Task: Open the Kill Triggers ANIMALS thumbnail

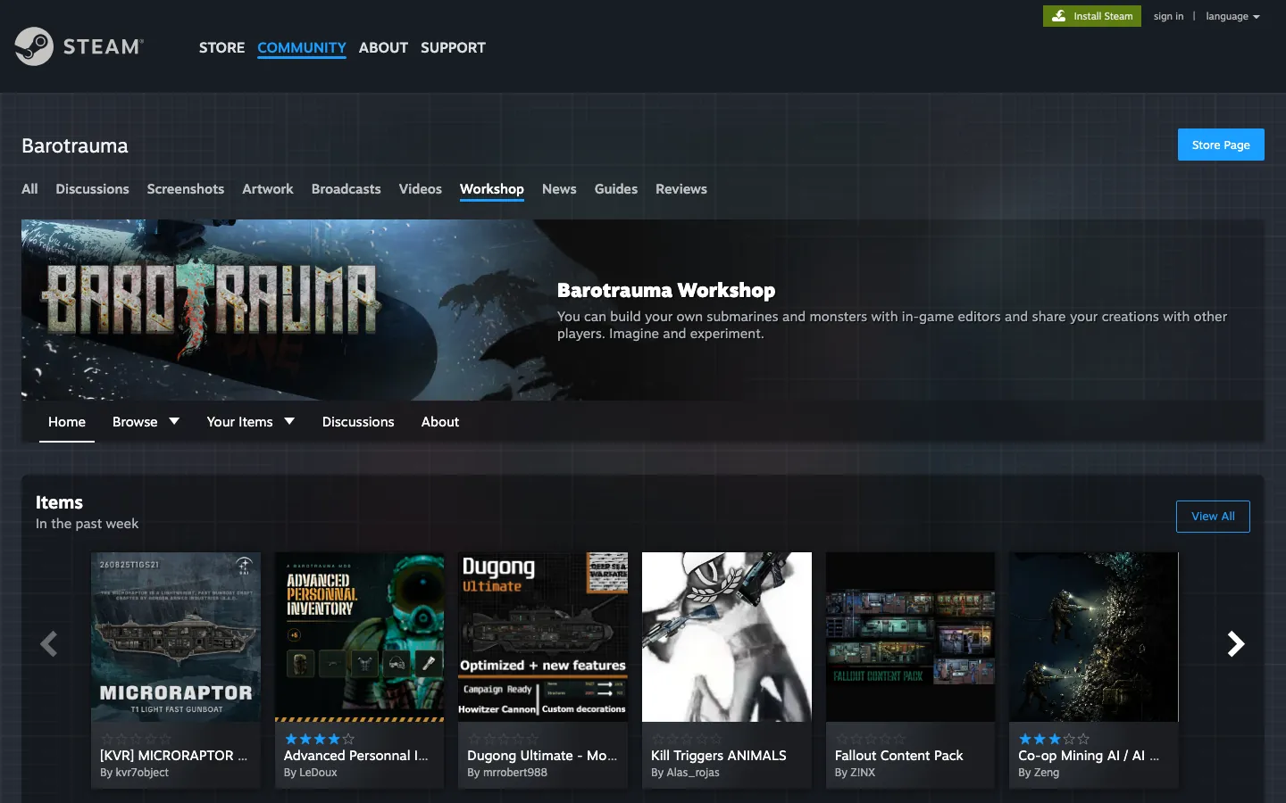Action: coord(727,637)
